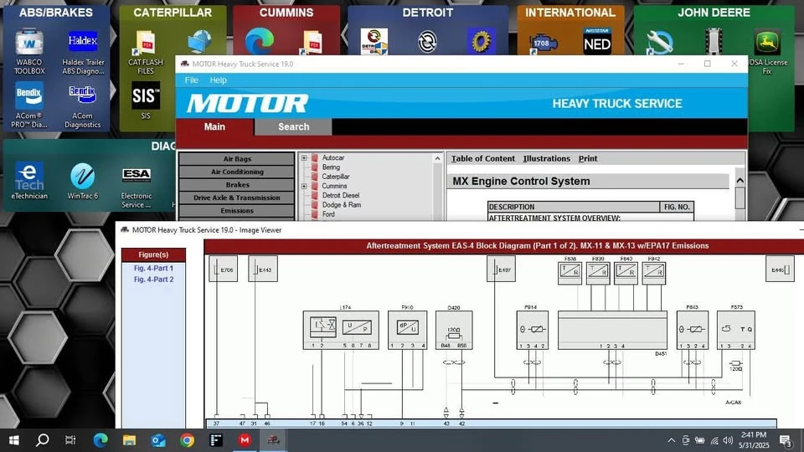
Task: Launch the Caterpillar SIS icon
Action: point(146,100)
